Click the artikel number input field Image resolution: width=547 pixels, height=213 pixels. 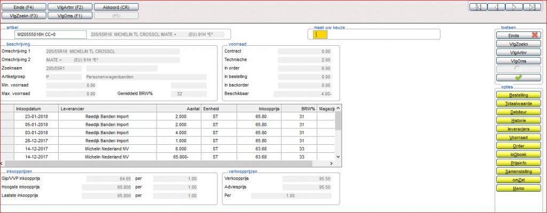pyautogui.click(x=51, y=35)
